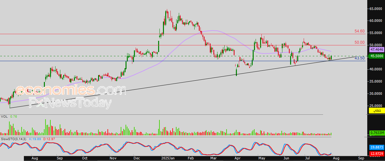
Task: Select the 54.60 resistance level label
Action: [360, 31]
